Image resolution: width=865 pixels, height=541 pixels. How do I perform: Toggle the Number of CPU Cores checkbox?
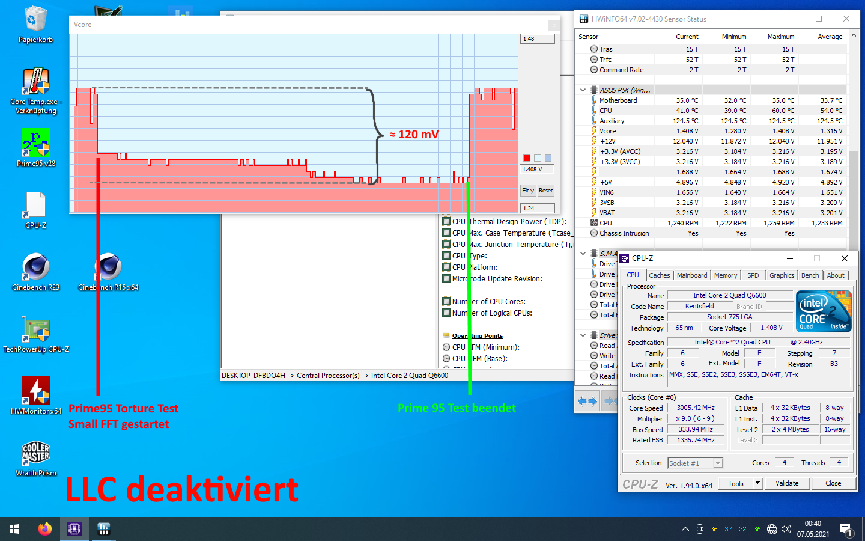pos(445,301)
